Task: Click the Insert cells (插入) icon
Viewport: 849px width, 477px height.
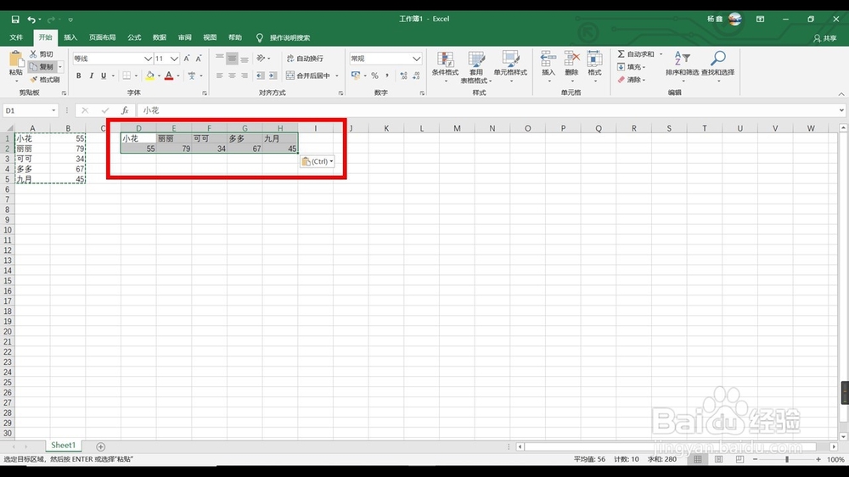Action: click(548, 59)
